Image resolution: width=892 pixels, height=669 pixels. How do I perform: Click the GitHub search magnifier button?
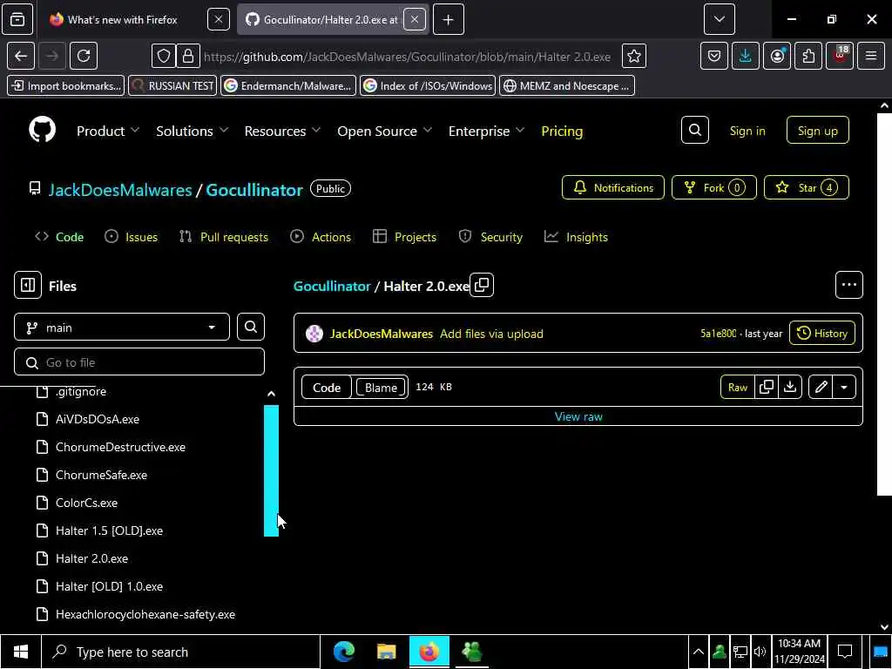(694, 131)
